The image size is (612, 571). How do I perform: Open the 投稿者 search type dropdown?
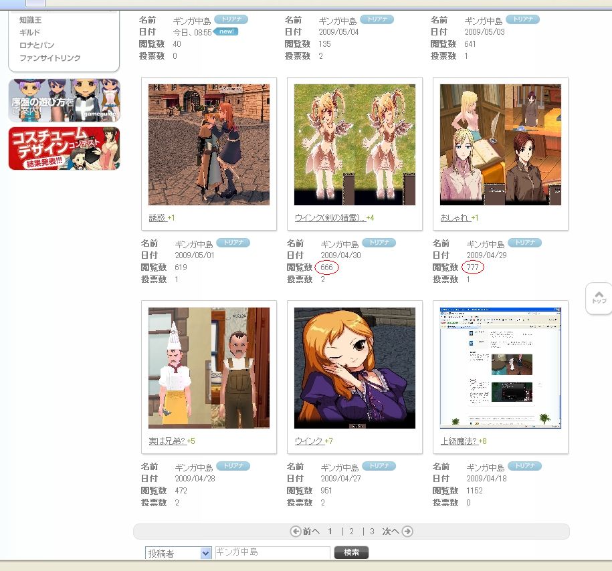coord(178,553)
